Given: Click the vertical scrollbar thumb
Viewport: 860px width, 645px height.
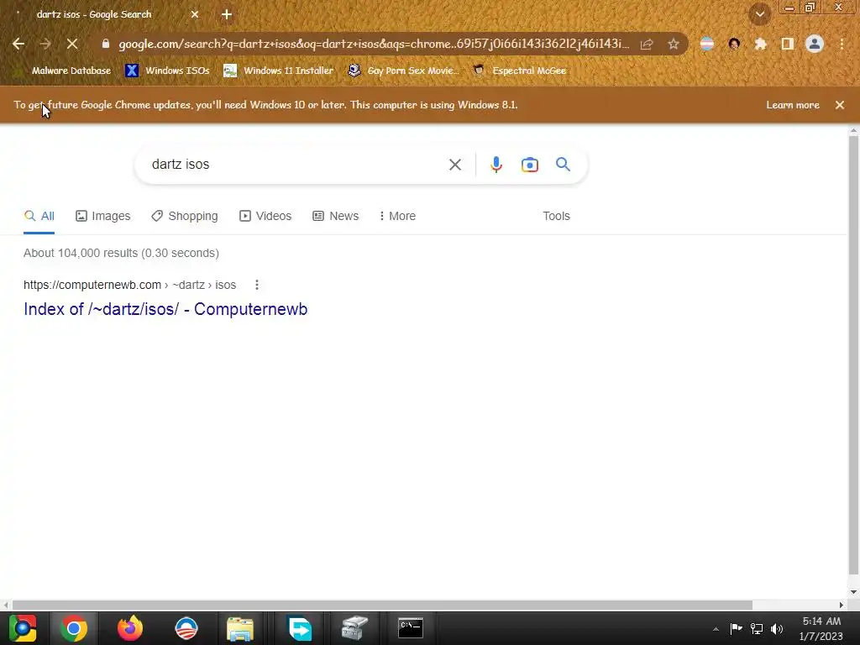Looking at the screenshot, I should [x=853, y=356].
